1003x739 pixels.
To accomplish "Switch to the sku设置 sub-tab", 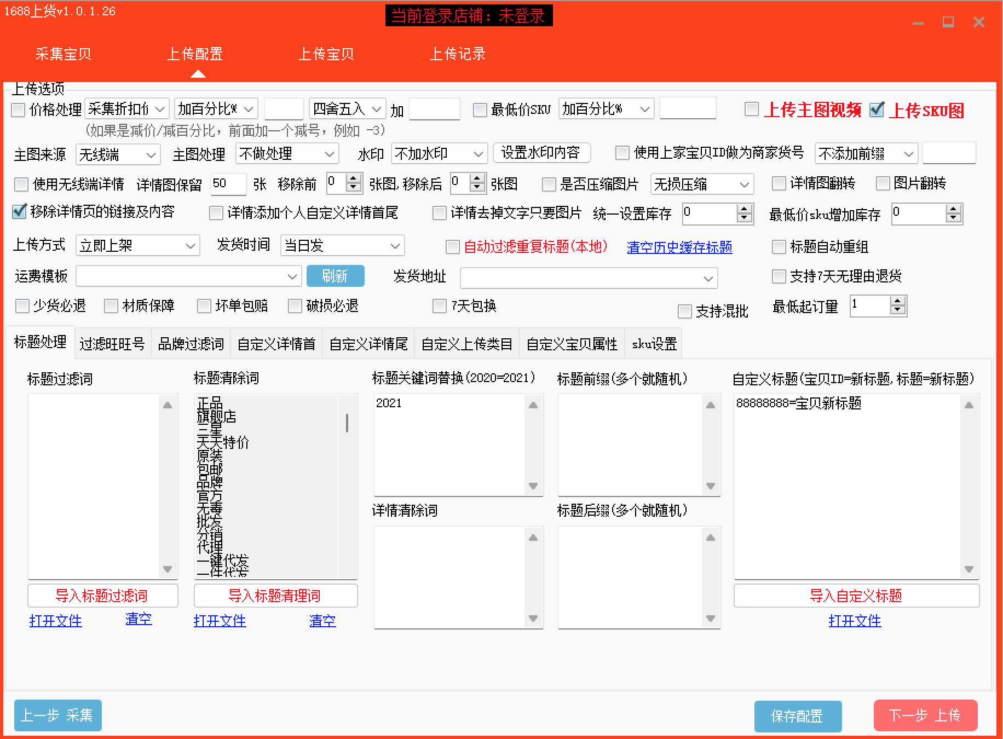I will click(654, 344).
